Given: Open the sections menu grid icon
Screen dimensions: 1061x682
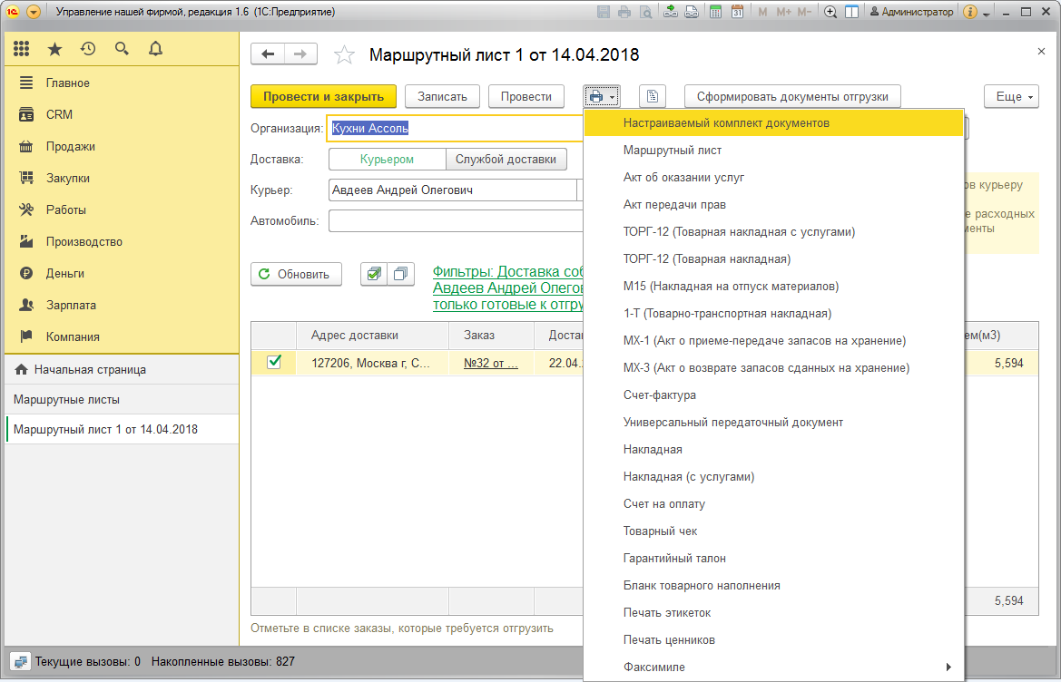Looking at the screenshot, I should [x=21, y=49].
